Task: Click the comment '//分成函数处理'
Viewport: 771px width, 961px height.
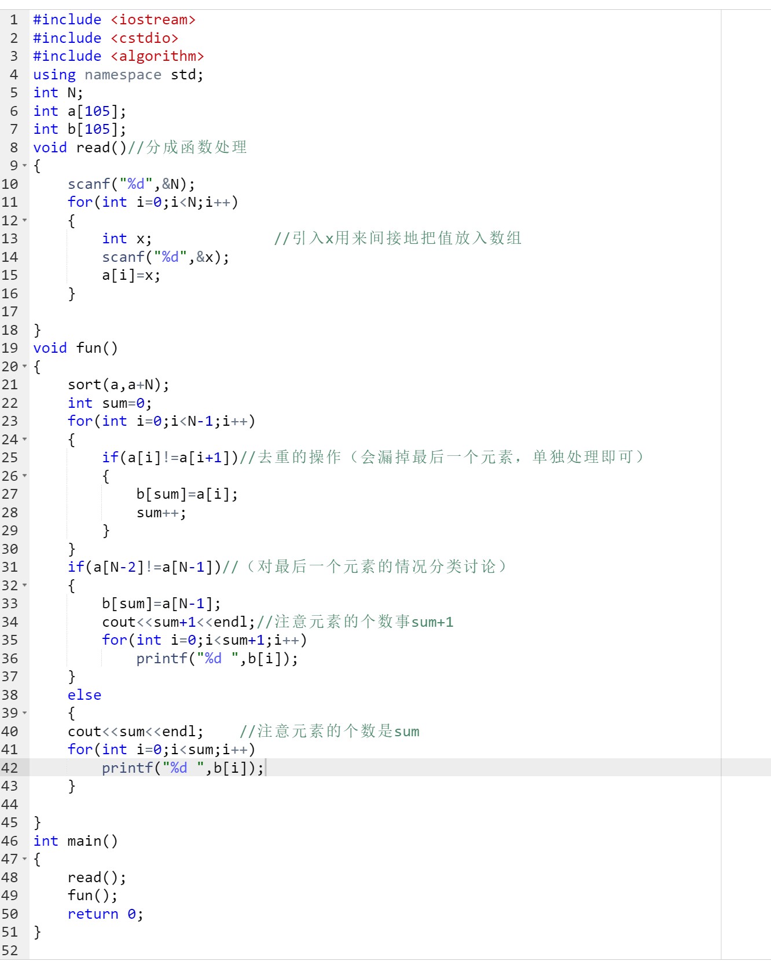Action: (x=188, y=148)
